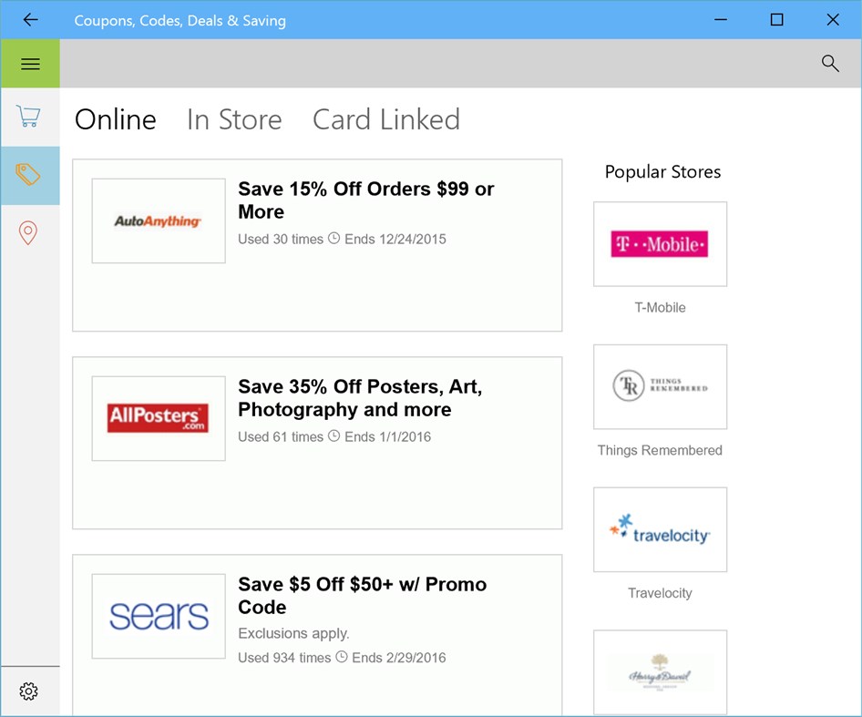
Task: Select the location pin icon in sidebar
Action: pos(28,233)
